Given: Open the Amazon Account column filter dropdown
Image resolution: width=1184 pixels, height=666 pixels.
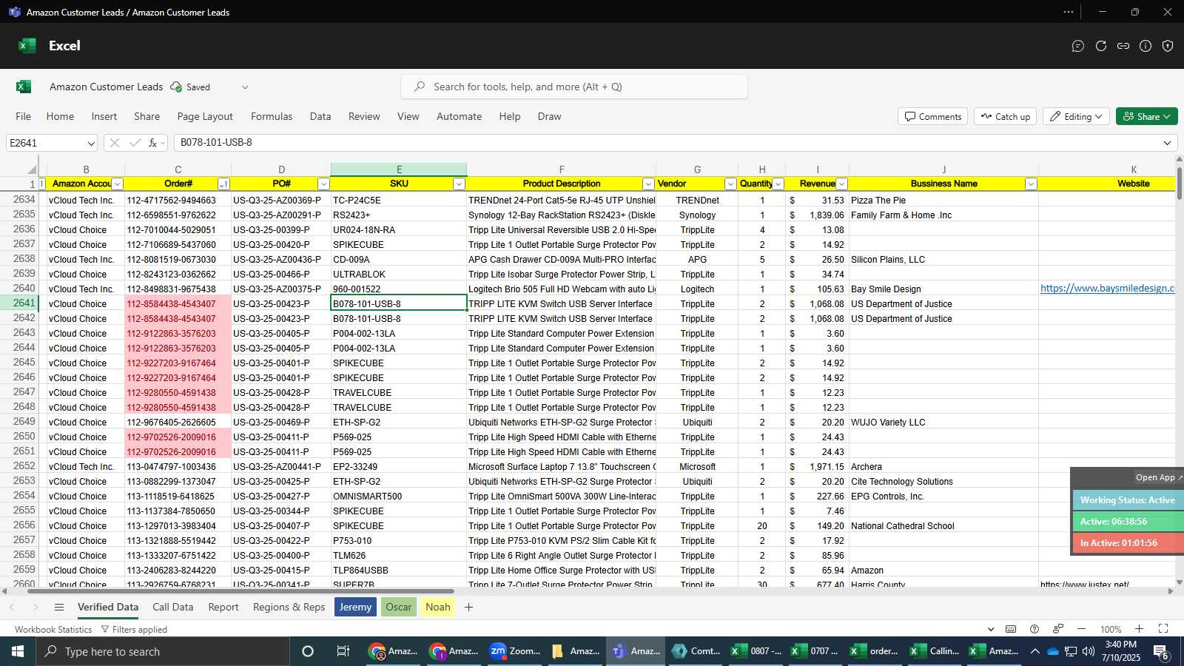Looking at the screenshot, I should coord(117,184).
